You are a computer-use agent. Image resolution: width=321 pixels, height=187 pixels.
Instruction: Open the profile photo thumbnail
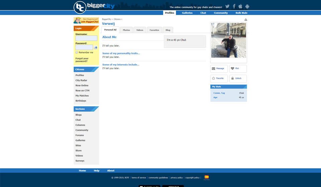[229, 40]
